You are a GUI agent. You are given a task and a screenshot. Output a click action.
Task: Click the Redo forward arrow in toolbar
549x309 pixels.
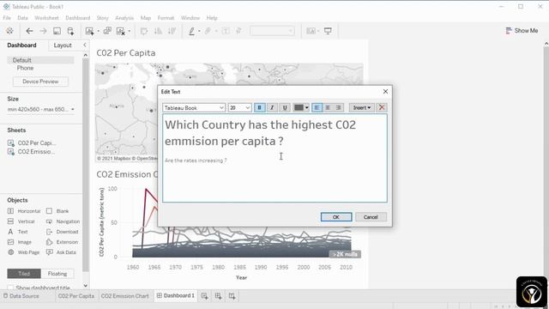43,31
